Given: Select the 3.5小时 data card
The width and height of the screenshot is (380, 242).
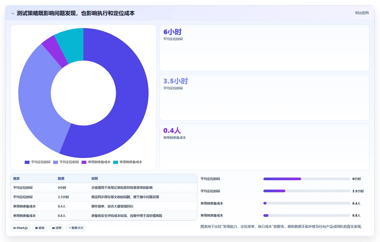Looking at the screenshot, I should coord(264,97).
